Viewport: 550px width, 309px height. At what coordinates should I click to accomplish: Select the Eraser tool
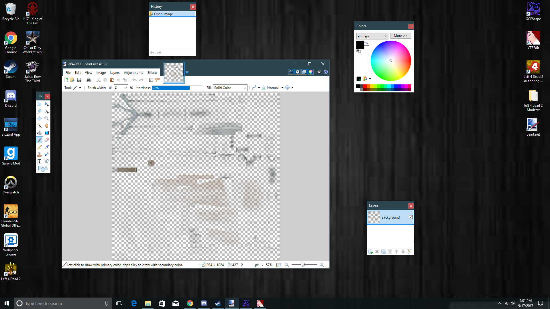[47, 140]
